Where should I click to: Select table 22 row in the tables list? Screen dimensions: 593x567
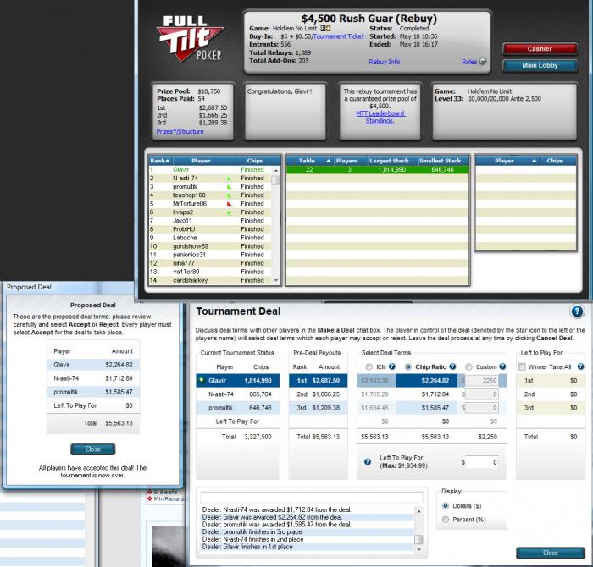[377, 170]
